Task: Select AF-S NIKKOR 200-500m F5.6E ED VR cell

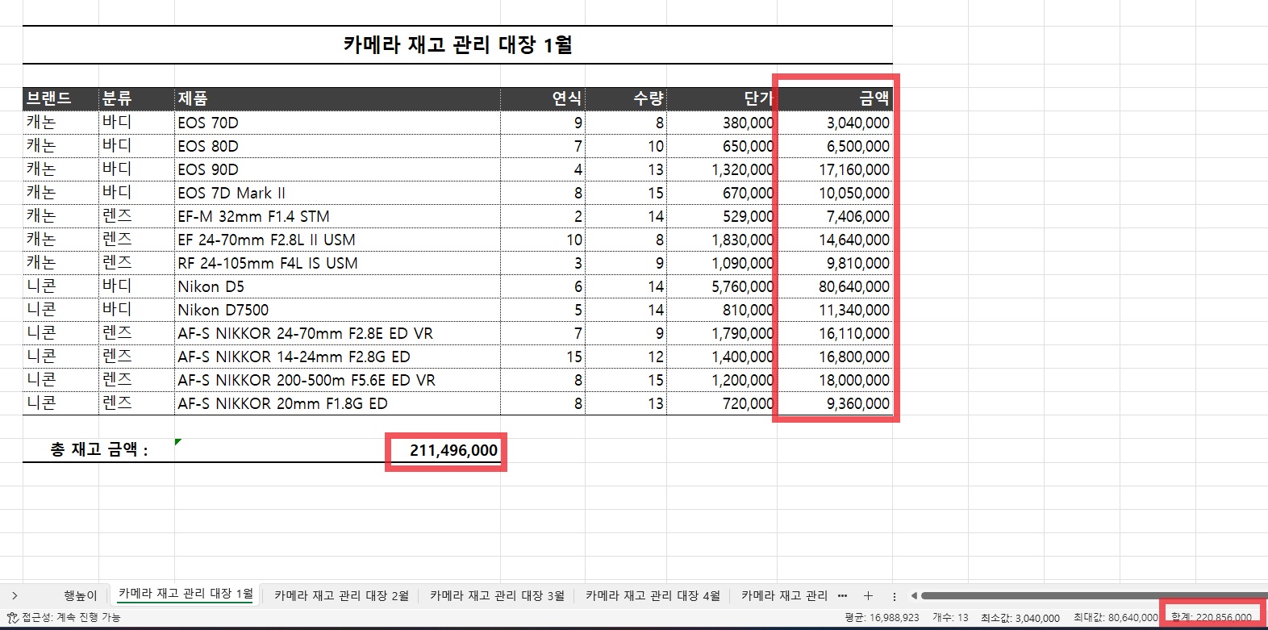Action: [x=337, y=380]
